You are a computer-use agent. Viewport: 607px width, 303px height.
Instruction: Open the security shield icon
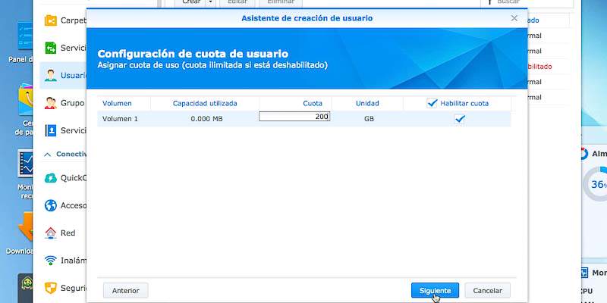(x=50, y=288)
